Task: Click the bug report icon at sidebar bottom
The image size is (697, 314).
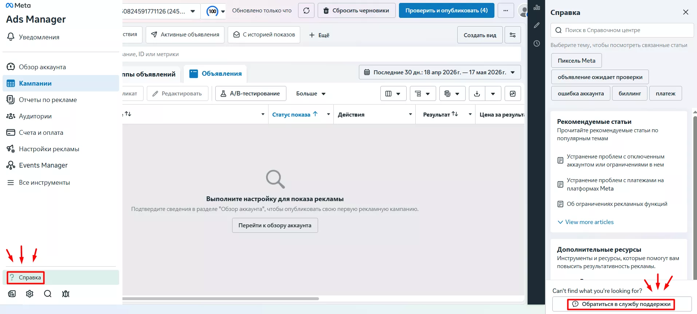Action: coord(66,294)
